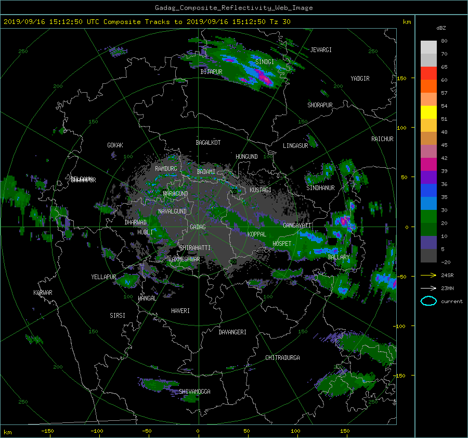Click the SIRSI city label
The image size is (468, 438).
point(118,316)
